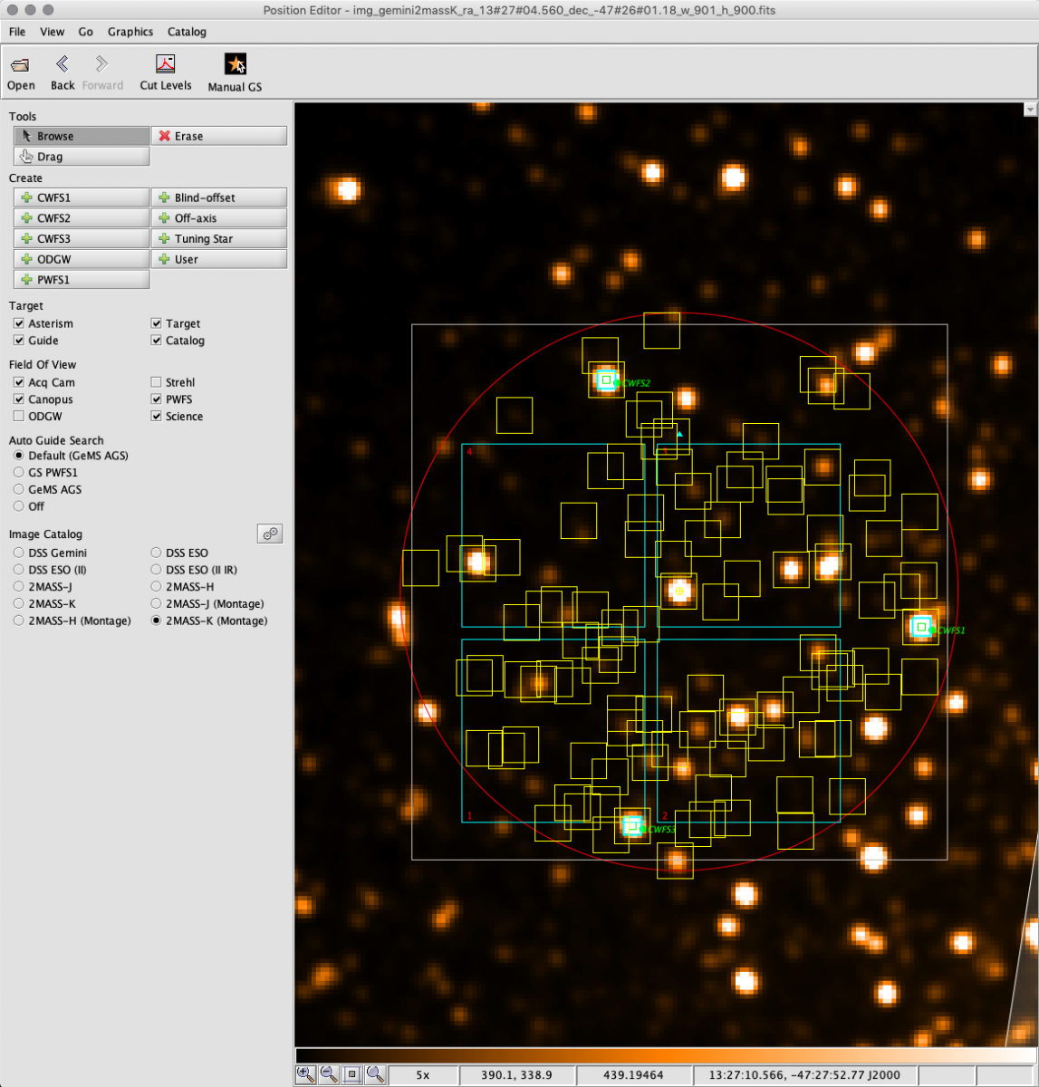Click the fit-to-window zoom icon
The image size is (1039, 1087).
(352, 1074)
